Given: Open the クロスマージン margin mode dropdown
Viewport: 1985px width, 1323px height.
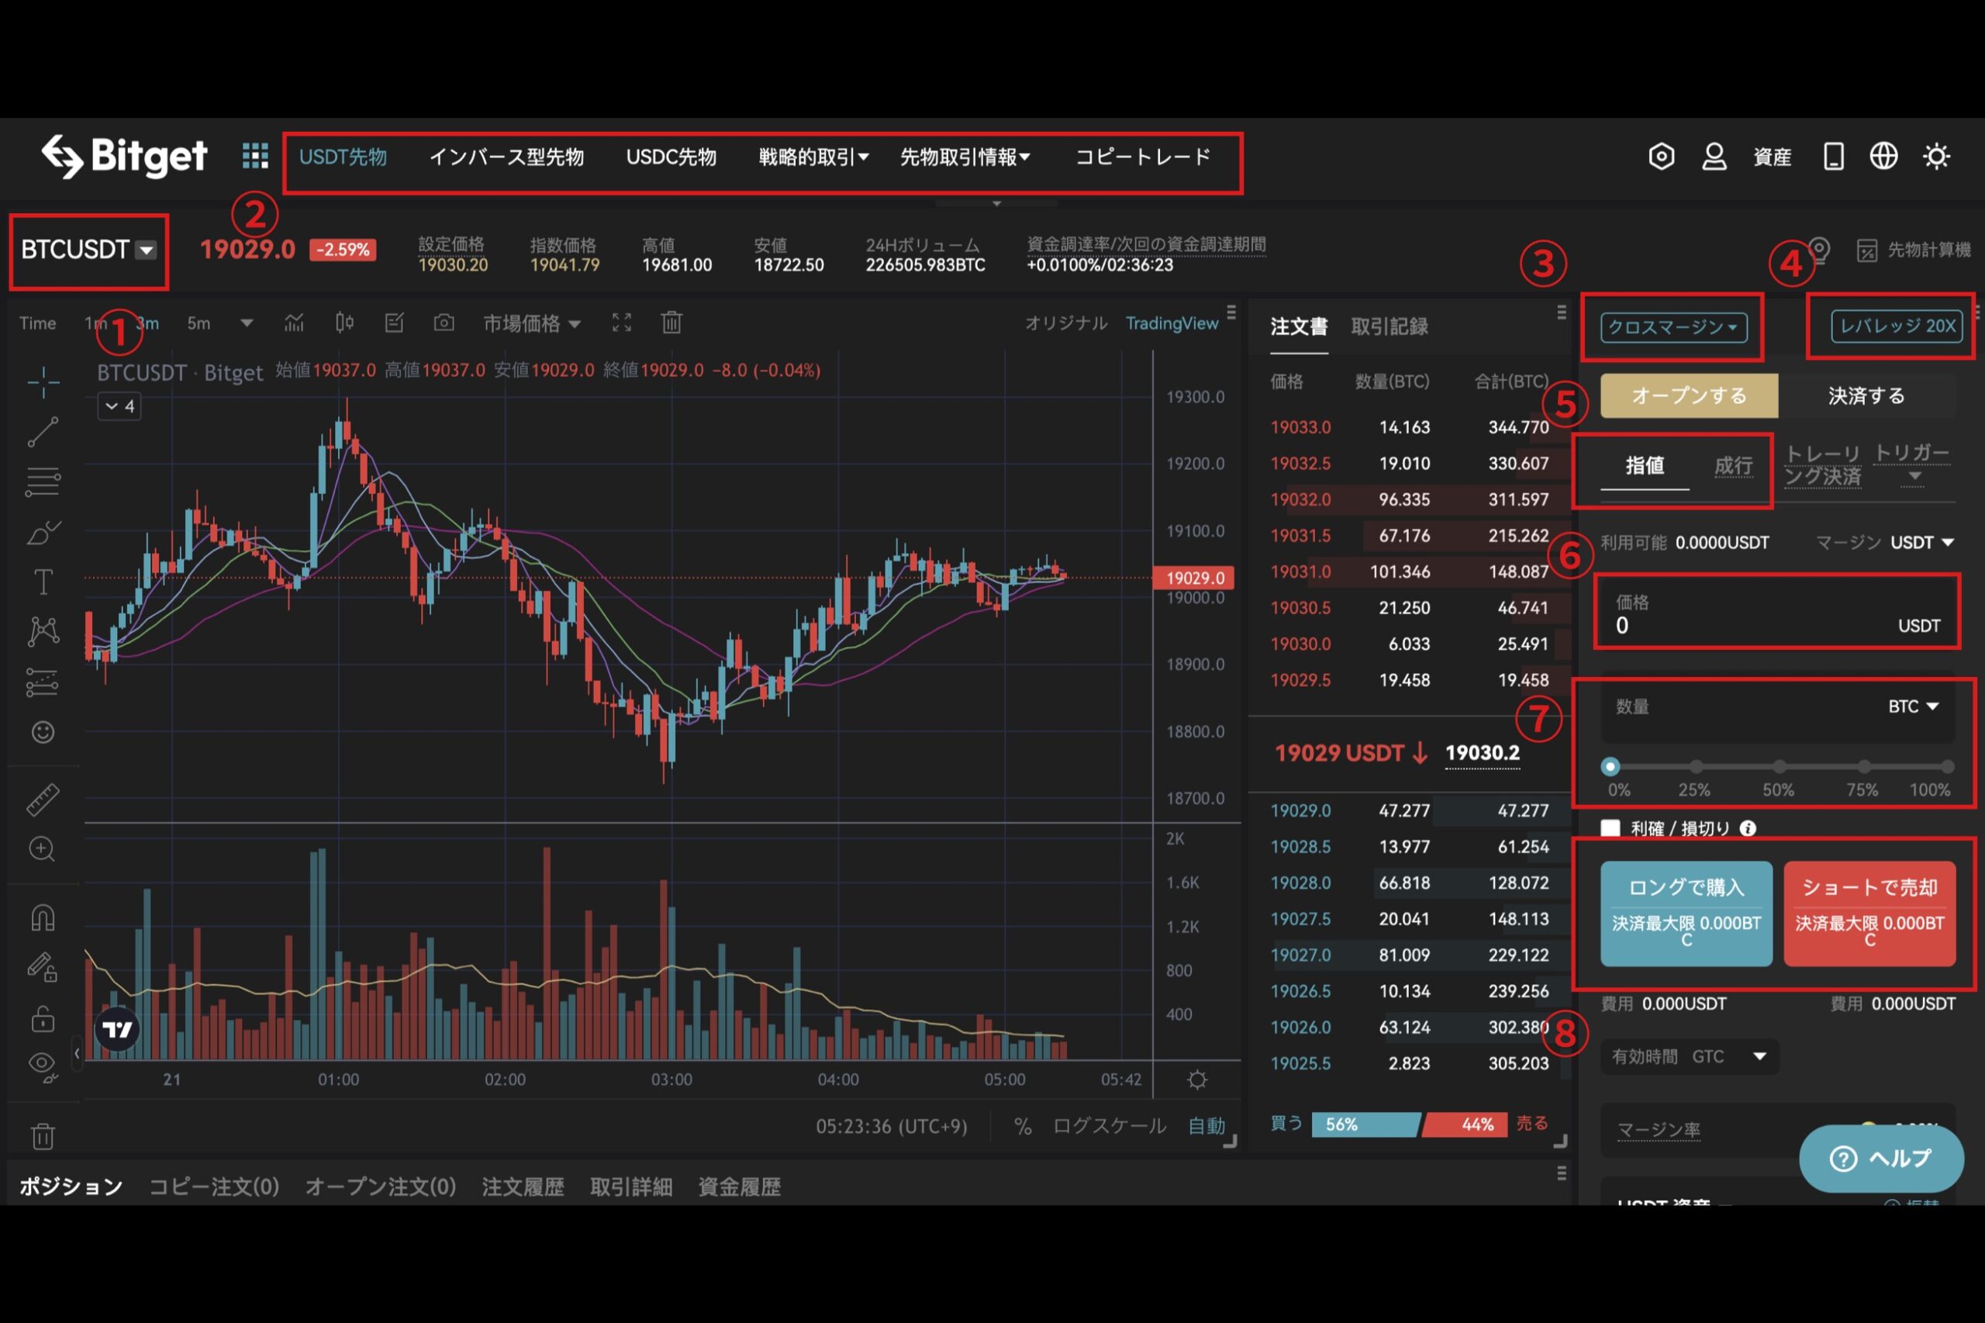Looking at the screenshot, I should click(1674, 327).
